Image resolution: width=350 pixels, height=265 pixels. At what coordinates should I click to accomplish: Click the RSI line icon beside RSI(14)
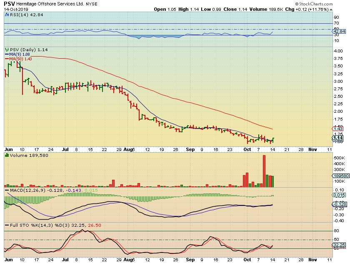click(7, 15)
